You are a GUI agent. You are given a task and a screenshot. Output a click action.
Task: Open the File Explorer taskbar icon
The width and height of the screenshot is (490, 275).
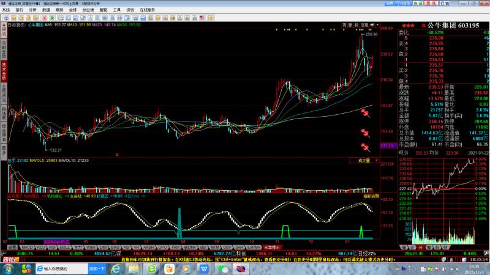(134, 269)
